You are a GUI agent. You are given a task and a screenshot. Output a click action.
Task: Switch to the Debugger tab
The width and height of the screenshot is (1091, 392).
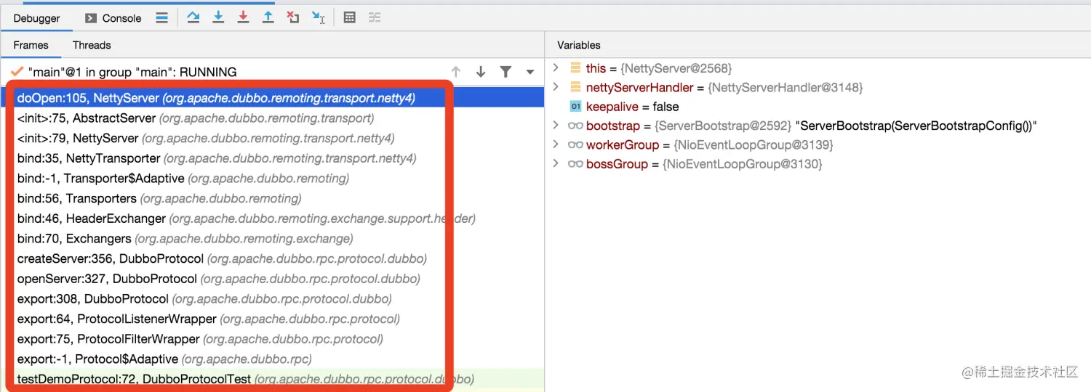click(36, 18)
